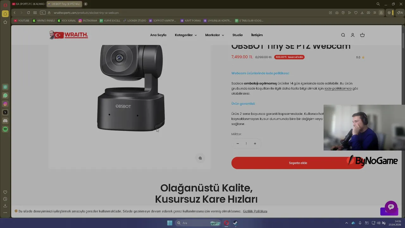Open the YOUTUBE bookmark

pos(22,21)
